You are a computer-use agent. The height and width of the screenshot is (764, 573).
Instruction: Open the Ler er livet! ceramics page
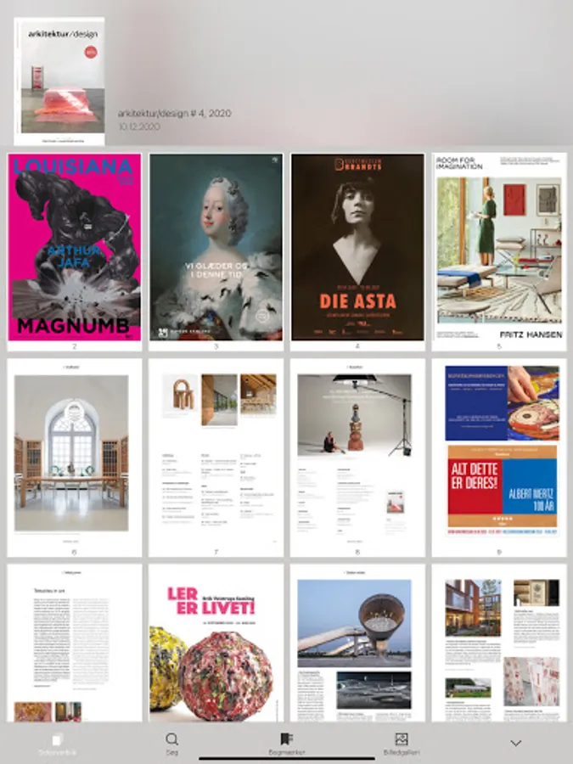click(x=216, y=643)
